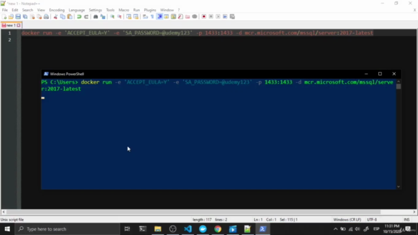Open the Document Map toolbar icon
Image resolution: width=418 pixels, height=235 pixels.
tap(173, 16)
